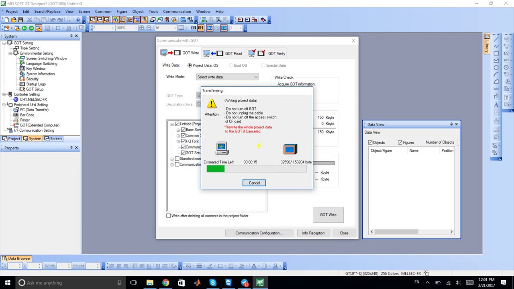Click the Zoom in magnifier icon
The width and height of the screenshot is (514, 289).
[141, 28]
